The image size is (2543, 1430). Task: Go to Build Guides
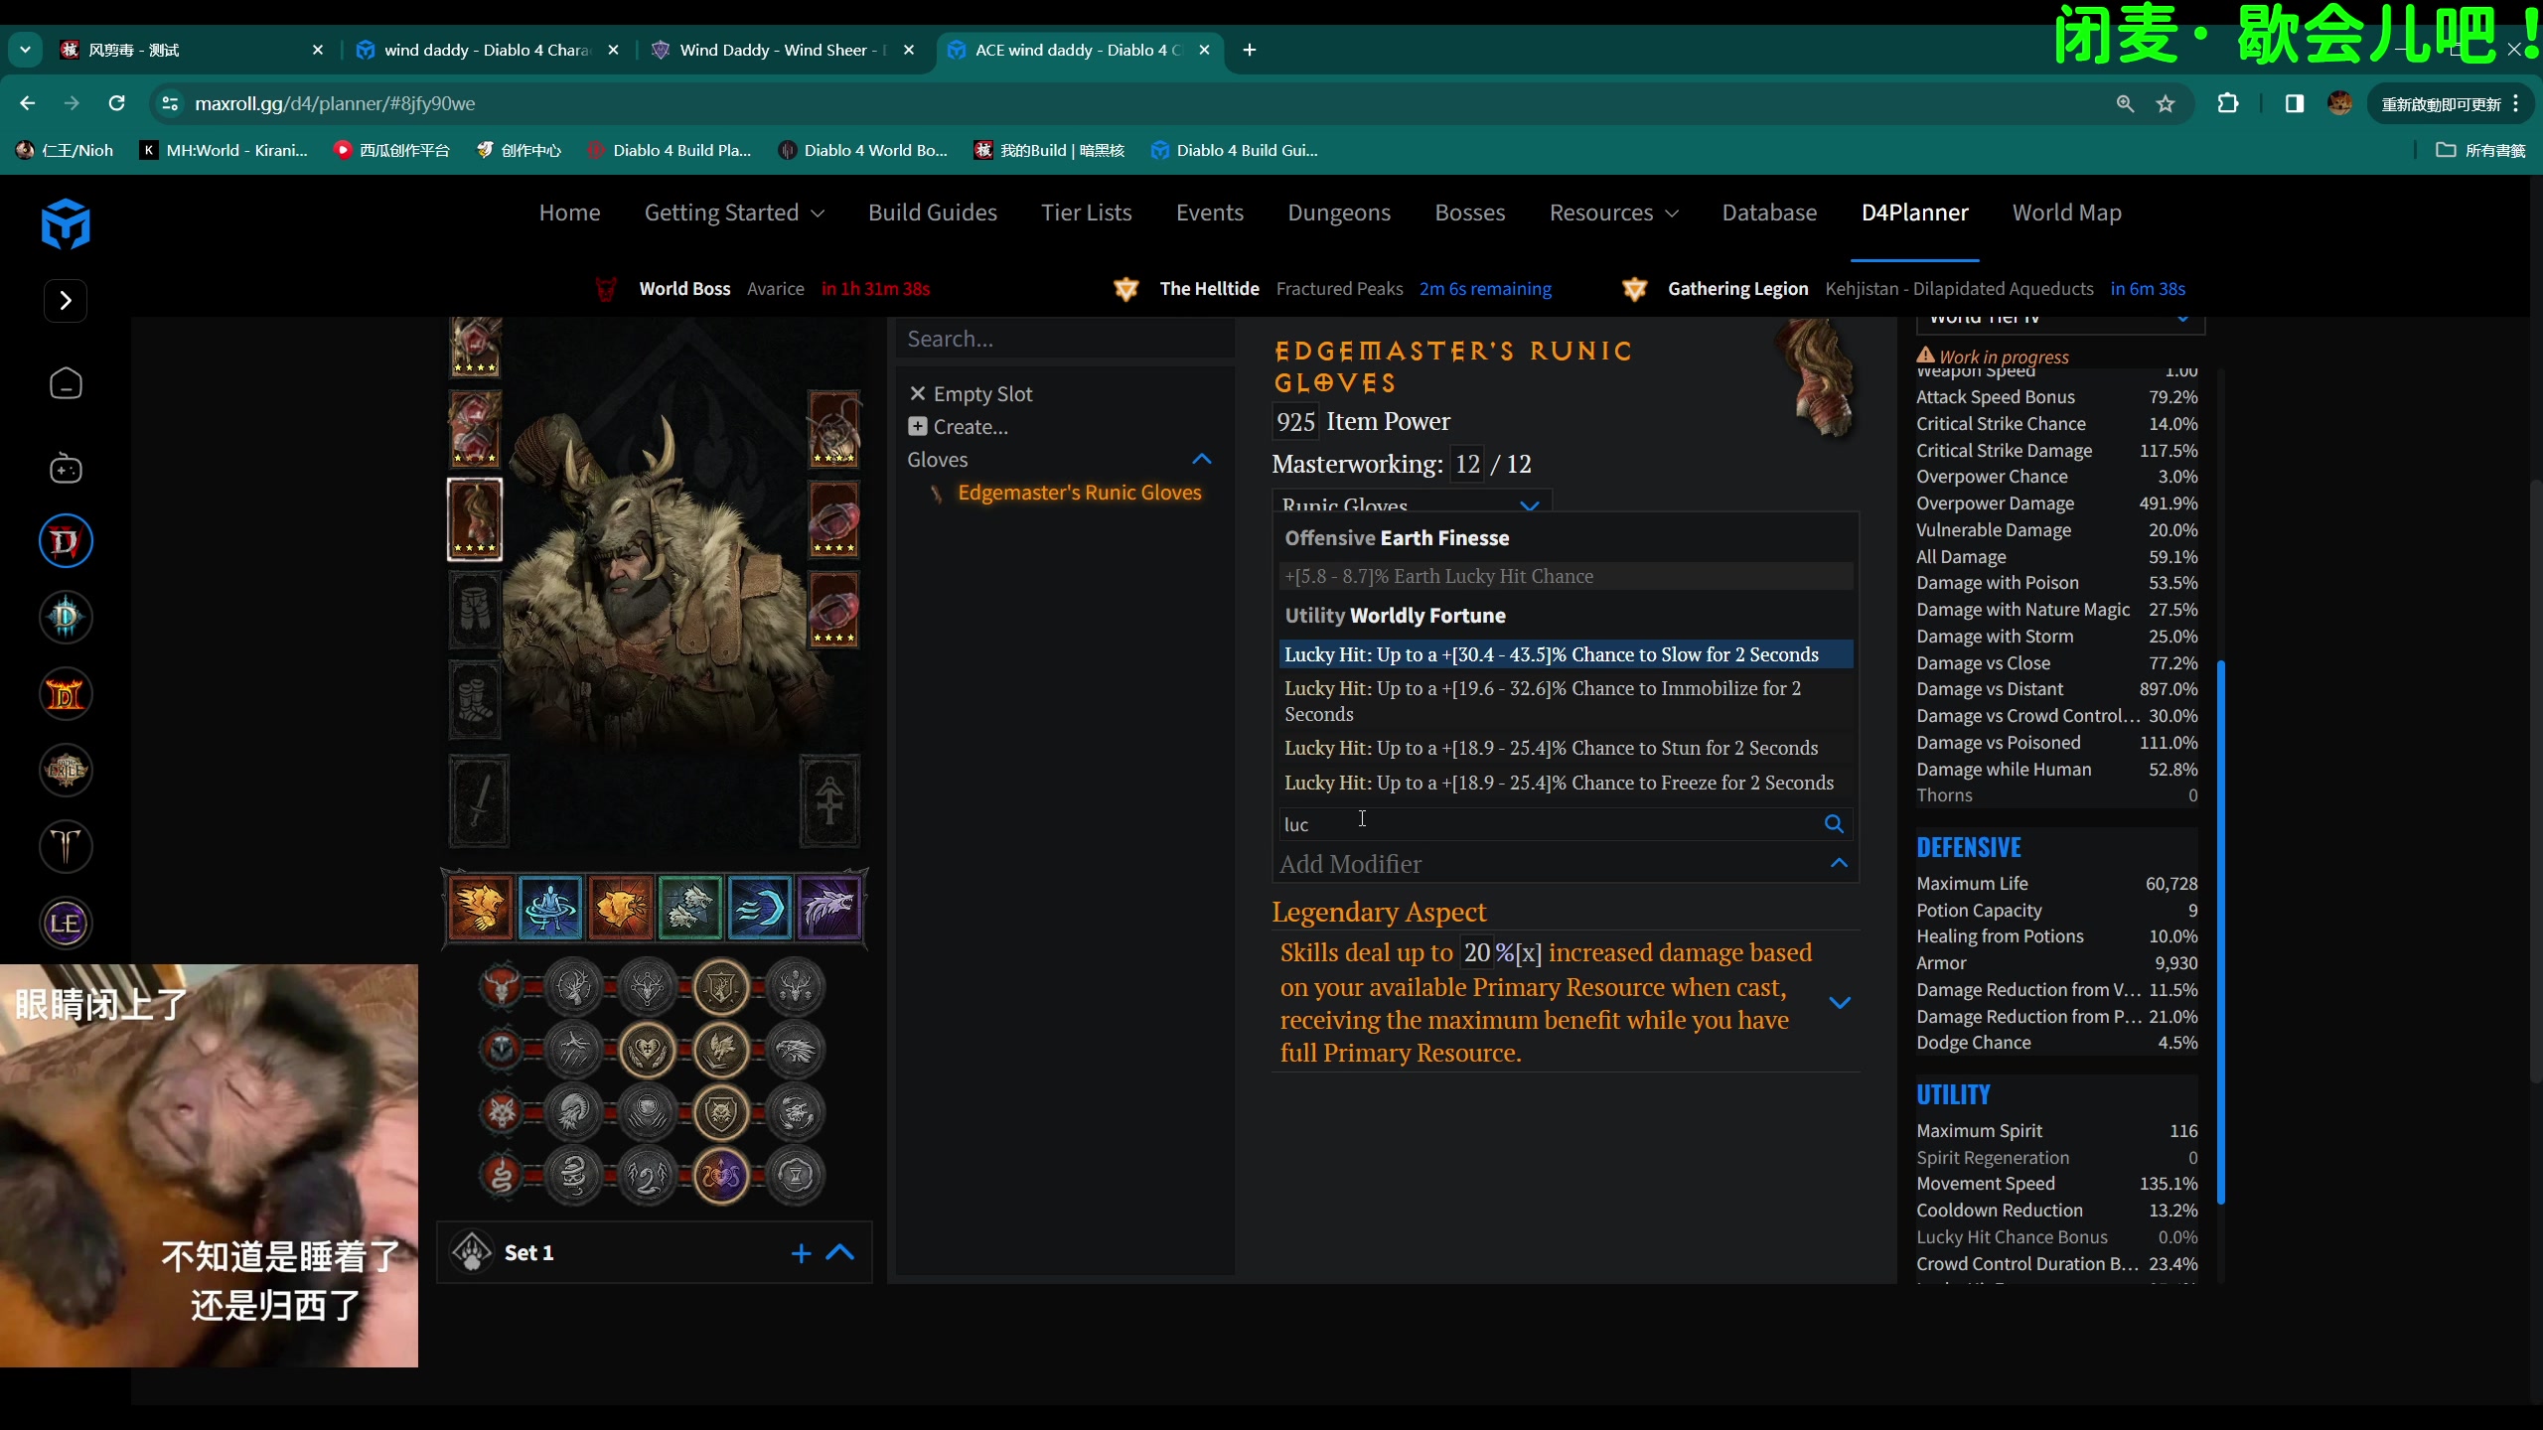point(932,213)
